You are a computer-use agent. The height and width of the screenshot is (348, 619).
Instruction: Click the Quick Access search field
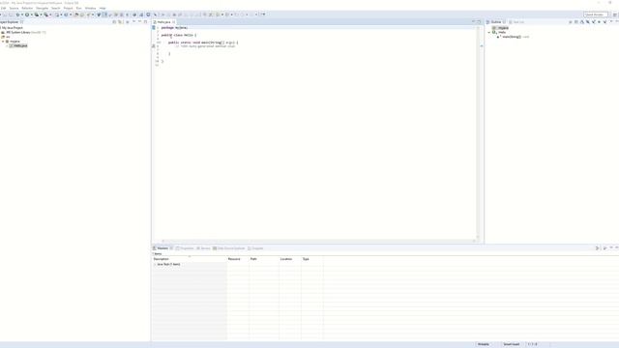(x=596, y=14)
